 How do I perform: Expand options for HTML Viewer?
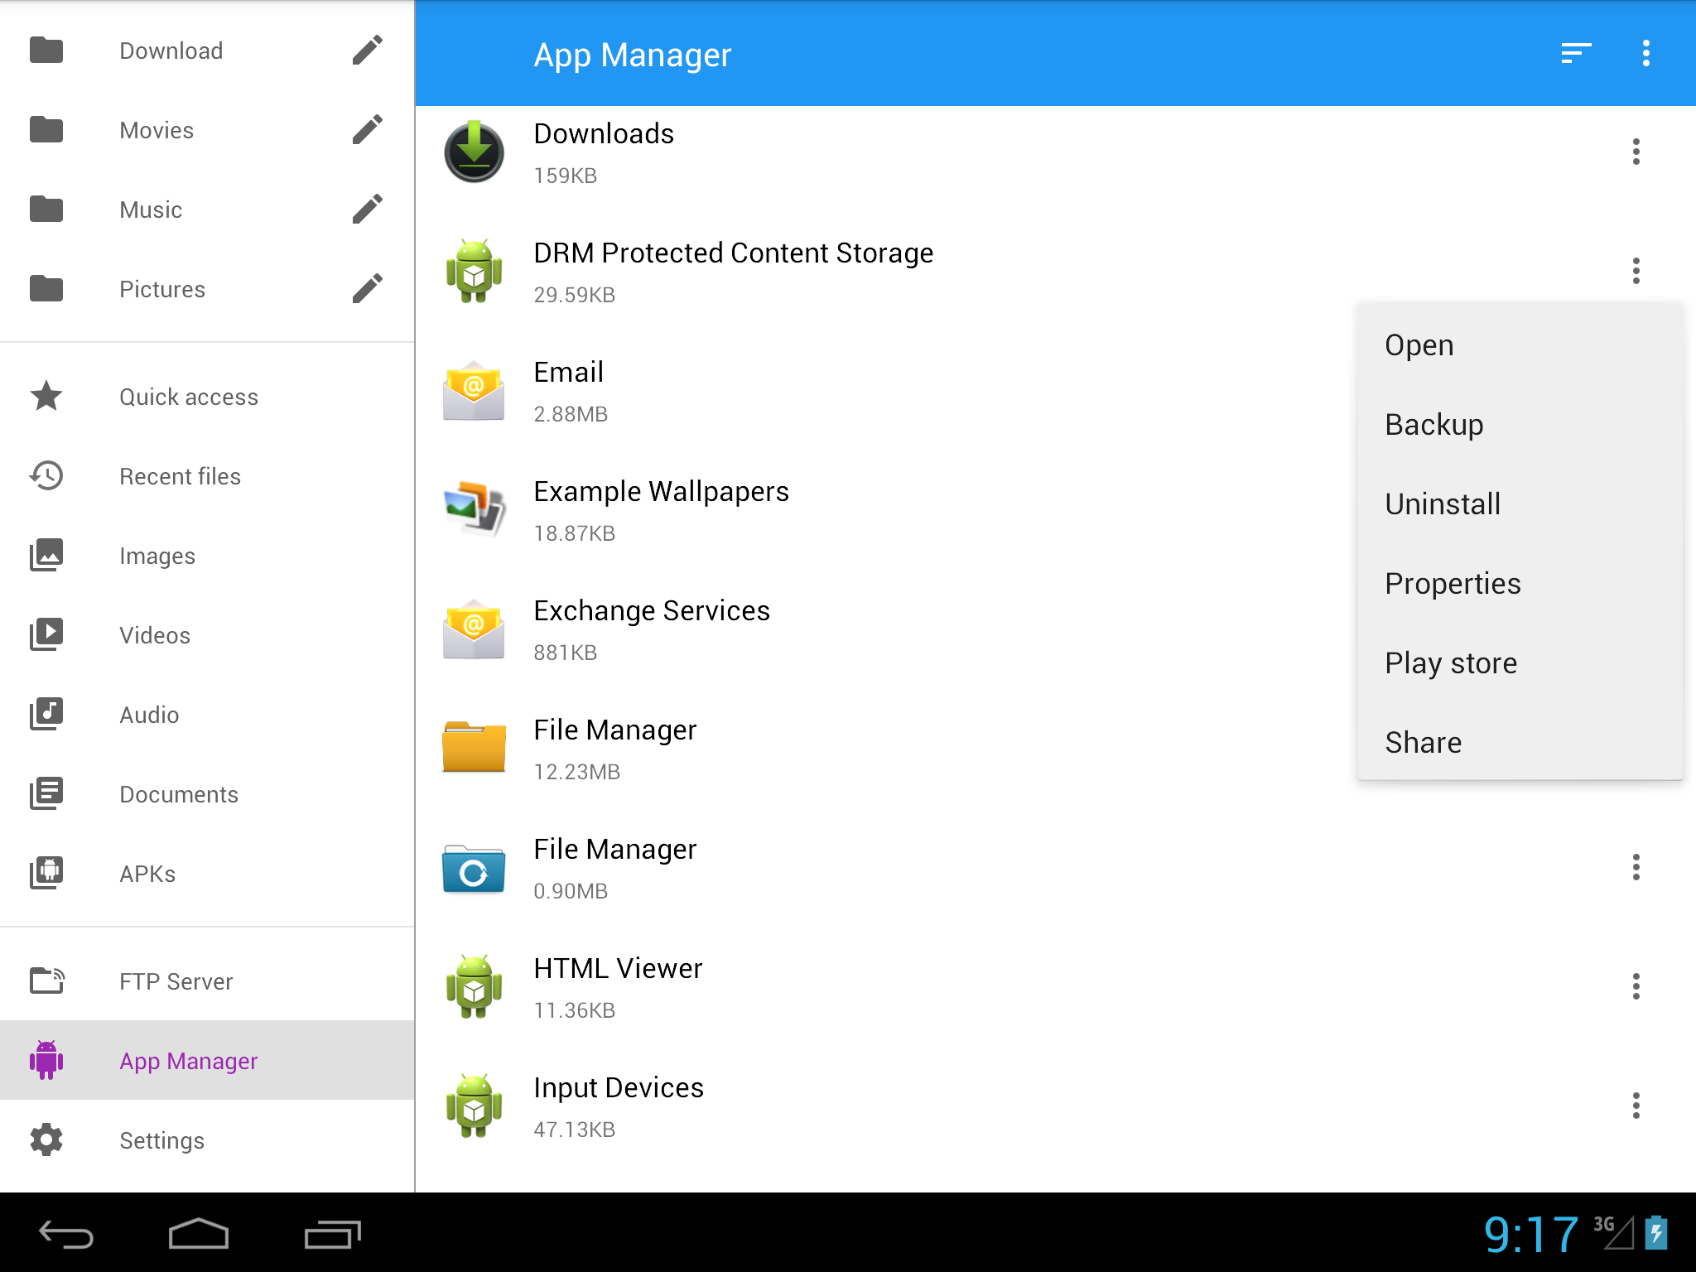coord(1636,986)
